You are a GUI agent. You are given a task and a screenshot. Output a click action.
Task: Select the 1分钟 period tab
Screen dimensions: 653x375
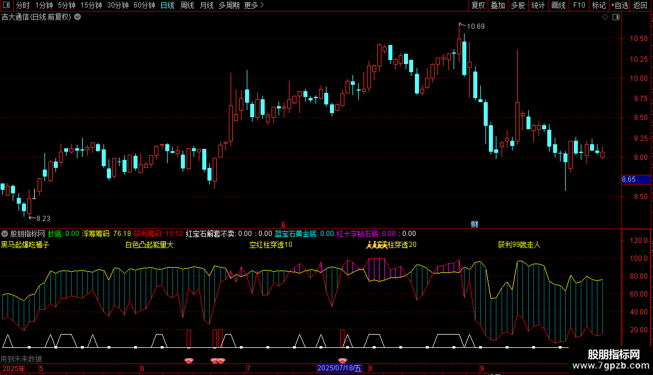click(44, 5)
